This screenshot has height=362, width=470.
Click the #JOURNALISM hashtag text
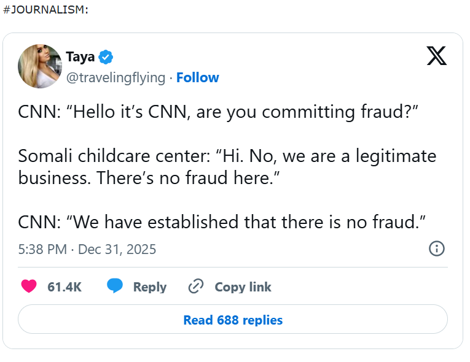pos(44,10)
